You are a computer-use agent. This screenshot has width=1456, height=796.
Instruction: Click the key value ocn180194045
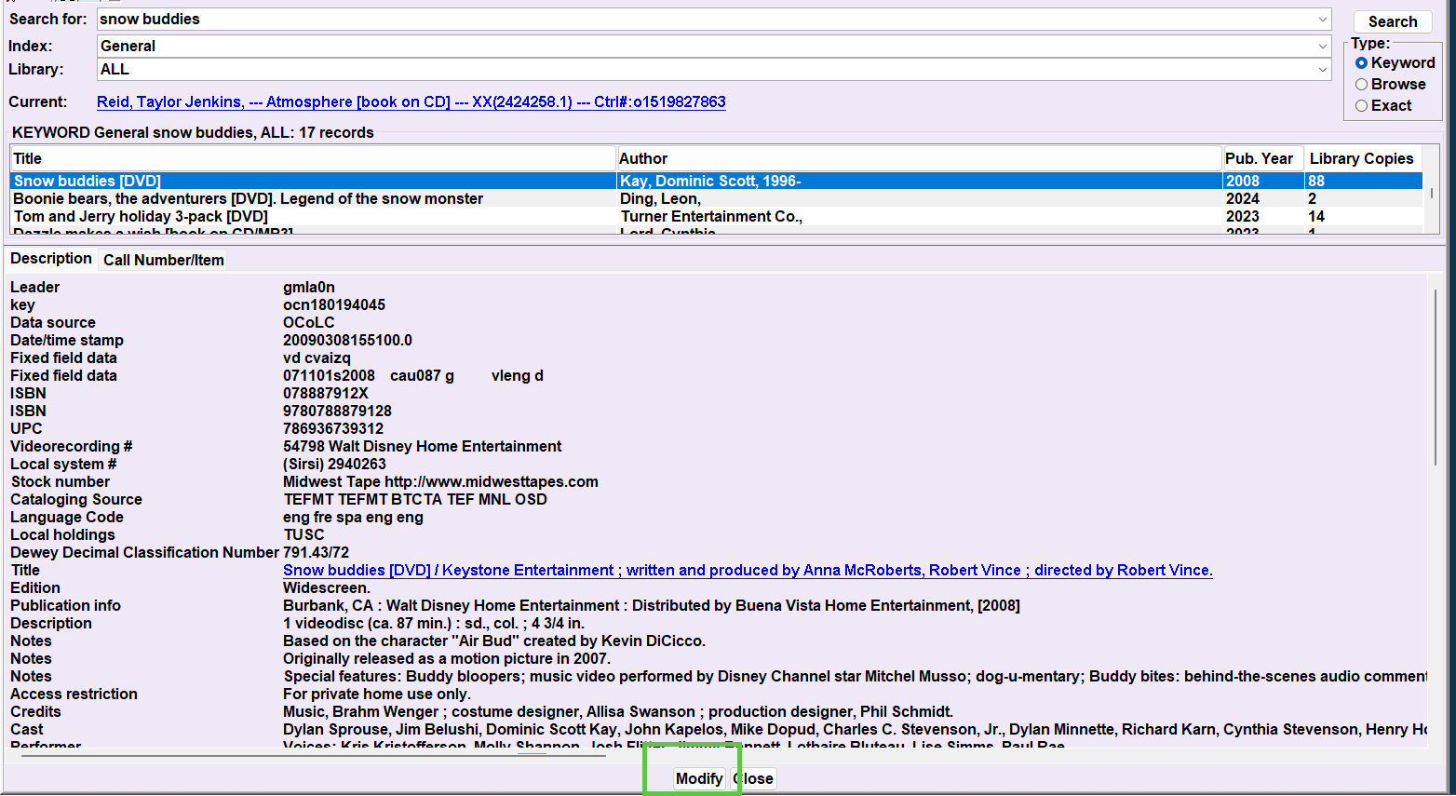tap(334, 304)
